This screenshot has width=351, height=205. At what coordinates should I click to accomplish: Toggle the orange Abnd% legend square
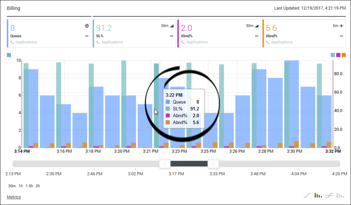344,55
